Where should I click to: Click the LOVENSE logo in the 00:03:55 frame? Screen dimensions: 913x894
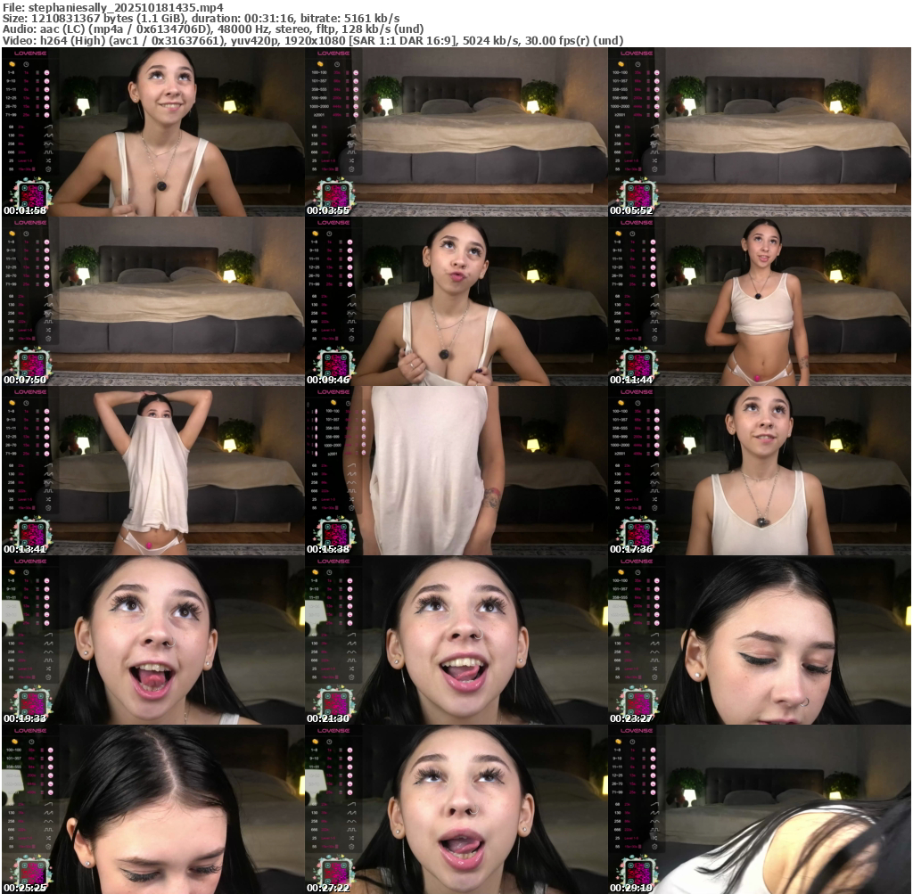[x=333, y=53]
